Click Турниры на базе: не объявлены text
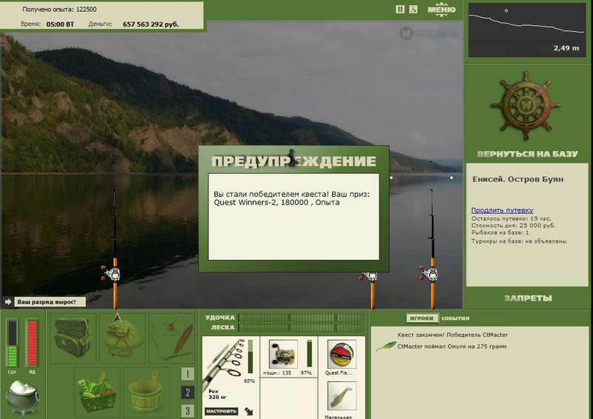 pos(519,241)
